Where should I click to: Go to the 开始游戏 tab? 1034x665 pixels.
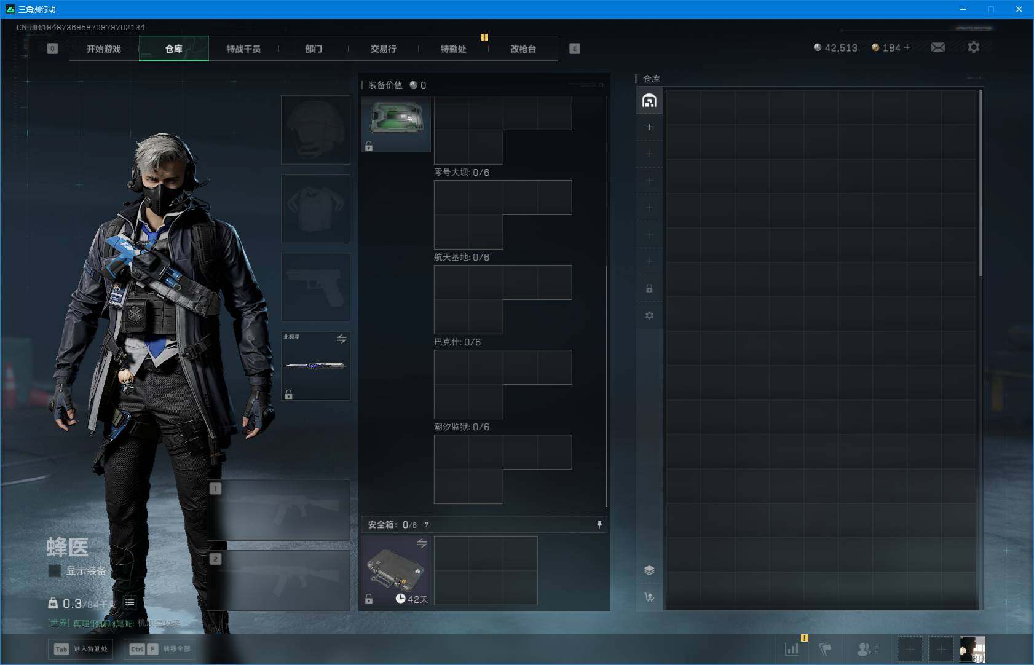click(104, 49)
